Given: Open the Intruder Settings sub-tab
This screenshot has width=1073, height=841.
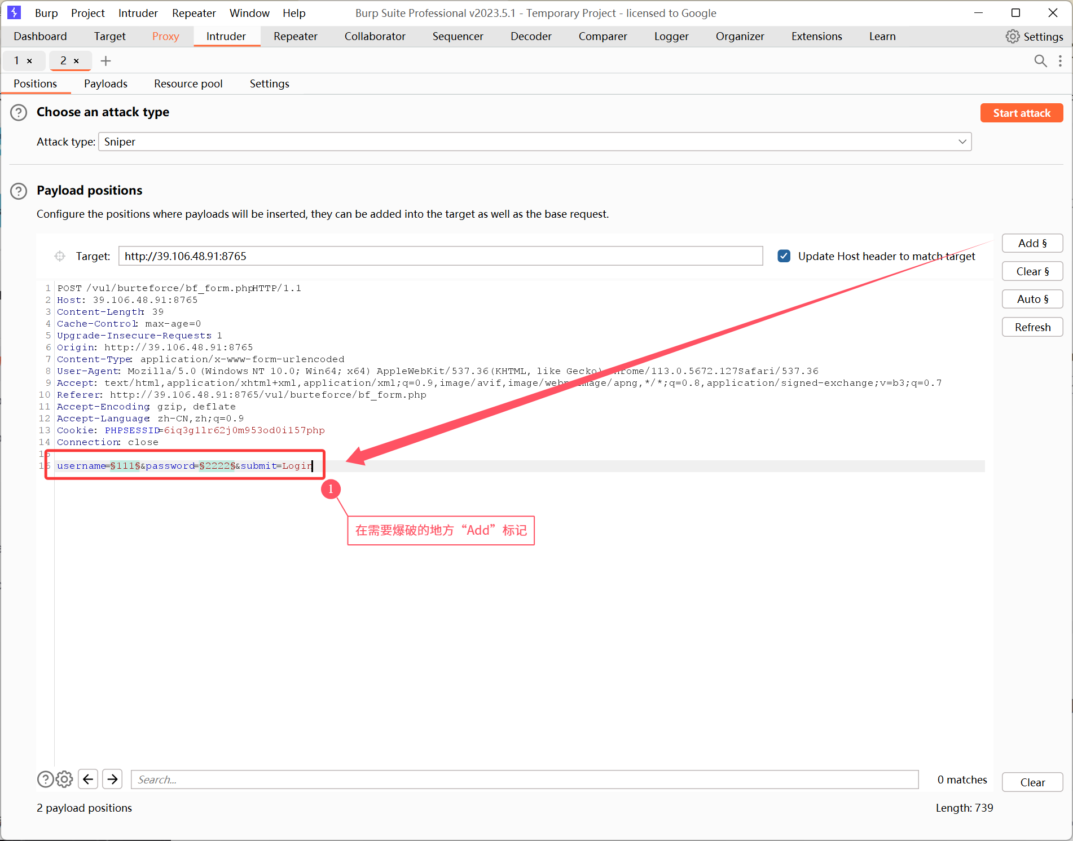Looking at the screenshot, I should click(x=270, y=84).
